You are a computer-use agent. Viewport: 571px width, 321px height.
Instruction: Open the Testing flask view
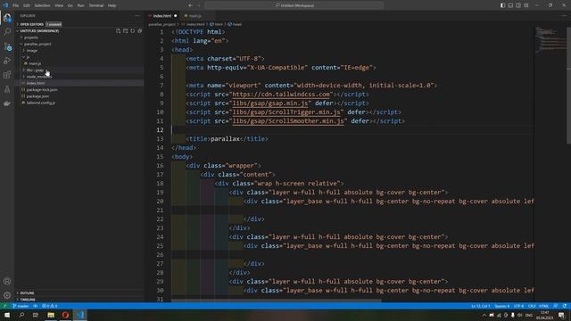pos(7,89)
